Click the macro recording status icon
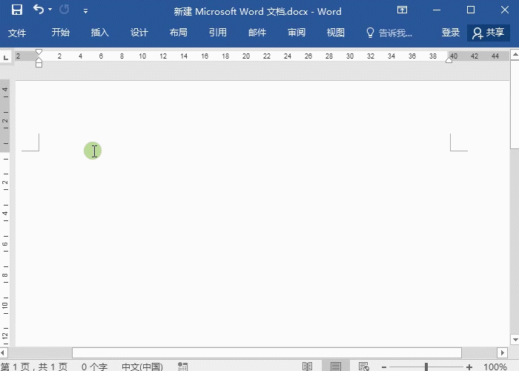 [182, 367]
